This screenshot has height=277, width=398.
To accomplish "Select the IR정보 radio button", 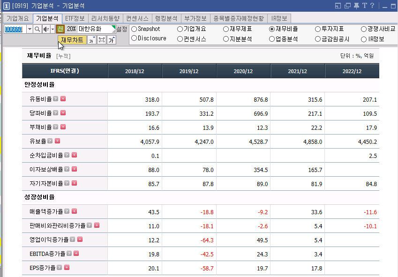I will pos(364,39).
